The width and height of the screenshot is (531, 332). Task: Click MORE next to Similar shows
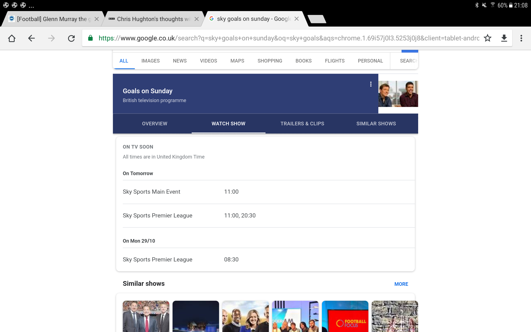pos(401,284)
